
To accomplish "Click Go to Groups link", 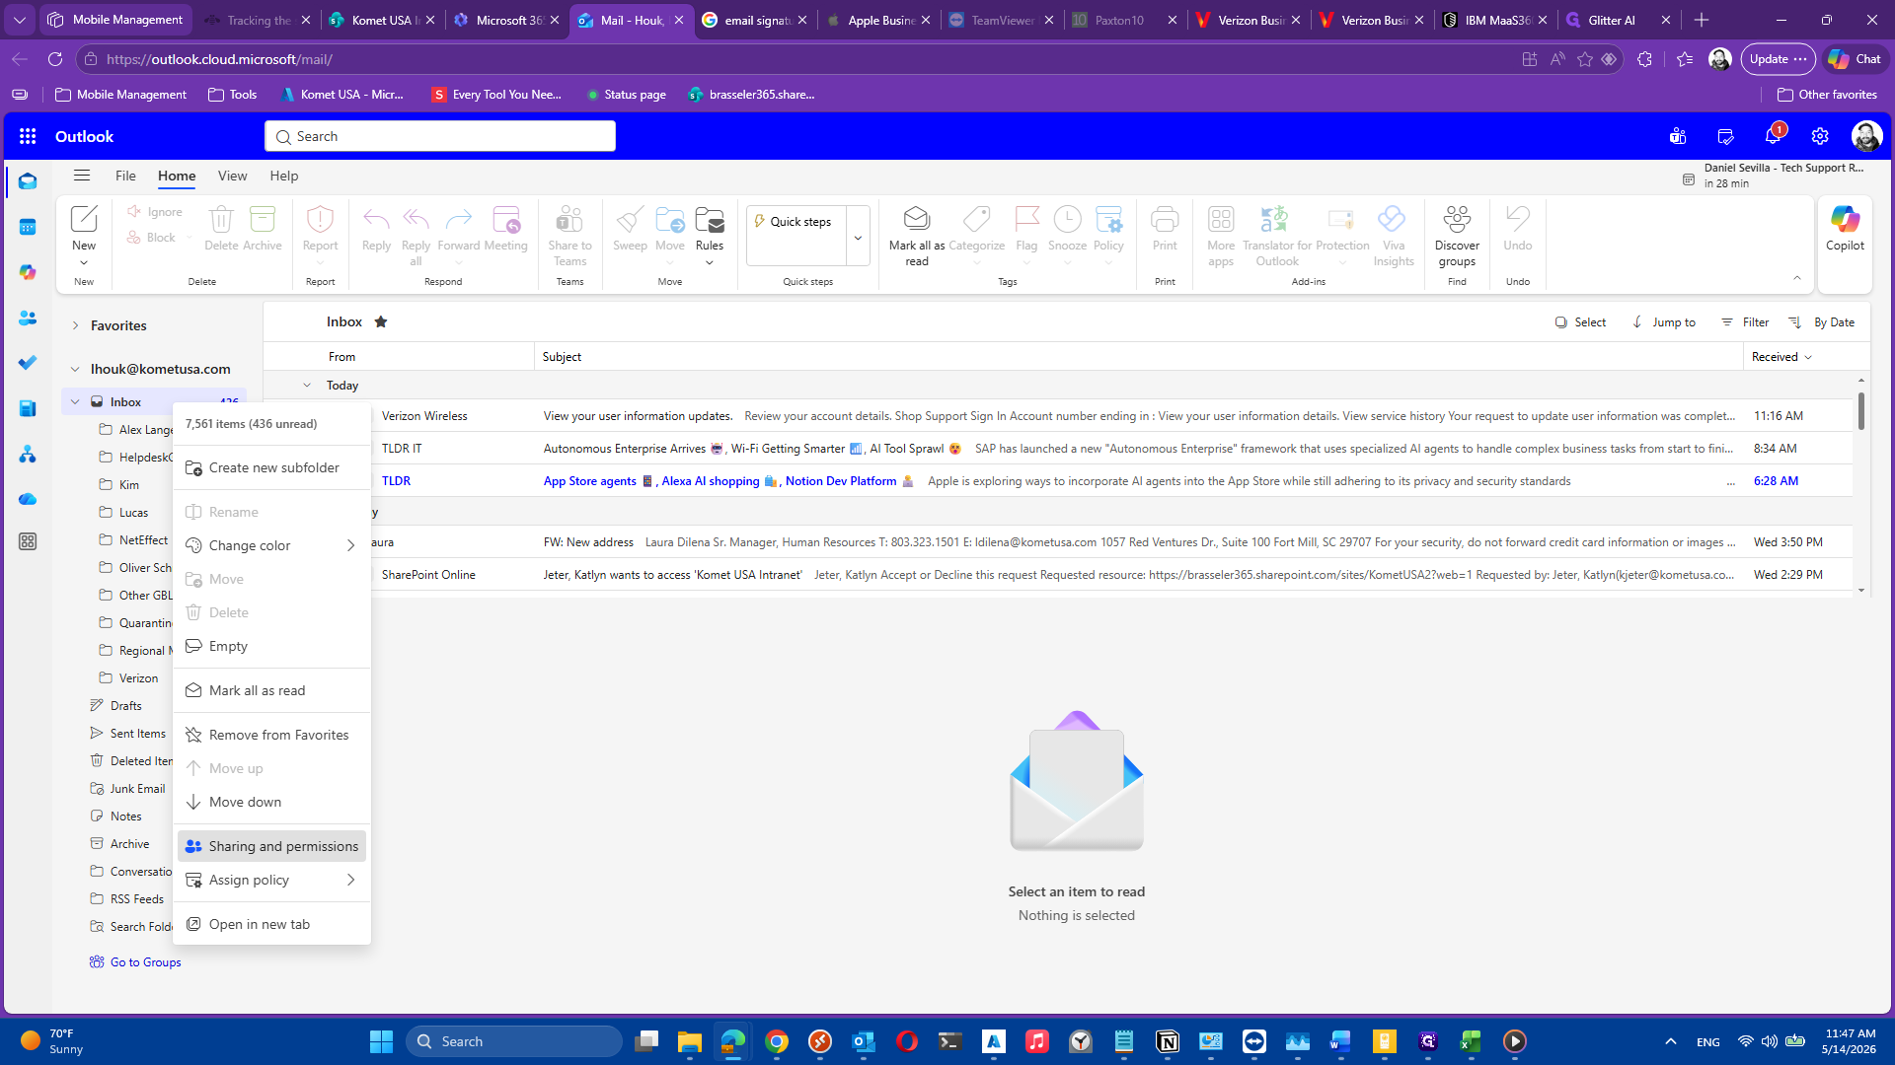I will [145, 962].
